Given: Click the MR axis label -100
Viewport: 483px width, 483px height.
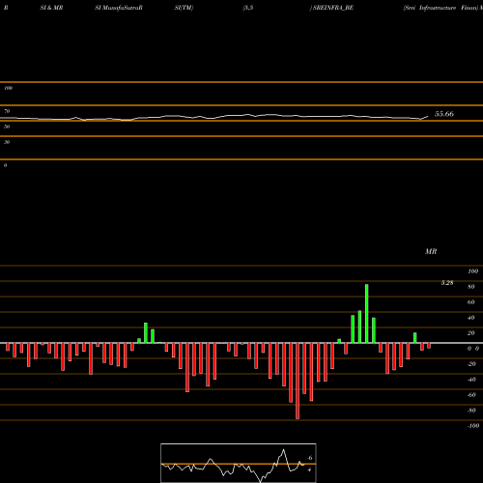Looking at the screenshot, I should coord(473,426).
